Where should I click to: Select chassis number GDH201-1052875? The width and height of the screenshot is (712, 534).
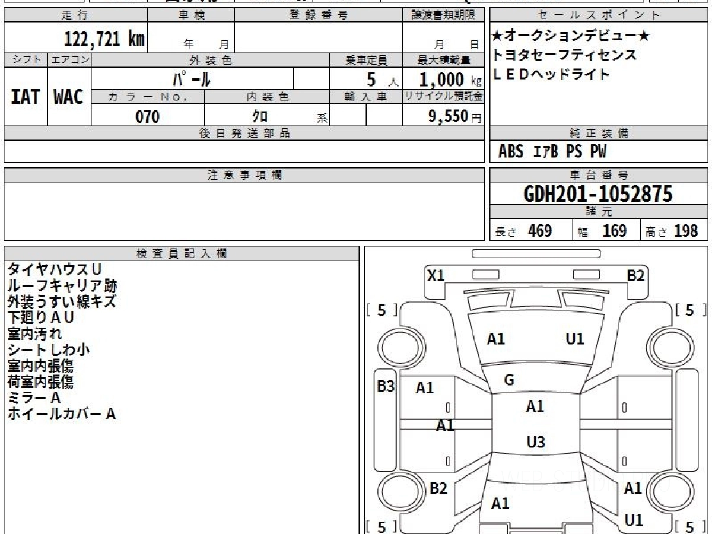[x=599, y=193]
